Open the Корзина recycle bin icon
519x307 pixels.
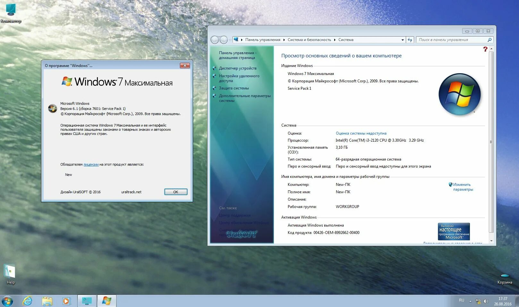[505, 279]
